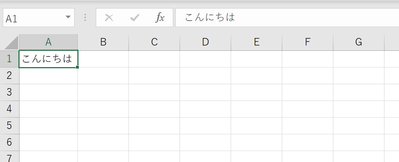This screenshot has width=399, height=162.
Task: Click the Select All corner triangle
Action: coord(11,42)
